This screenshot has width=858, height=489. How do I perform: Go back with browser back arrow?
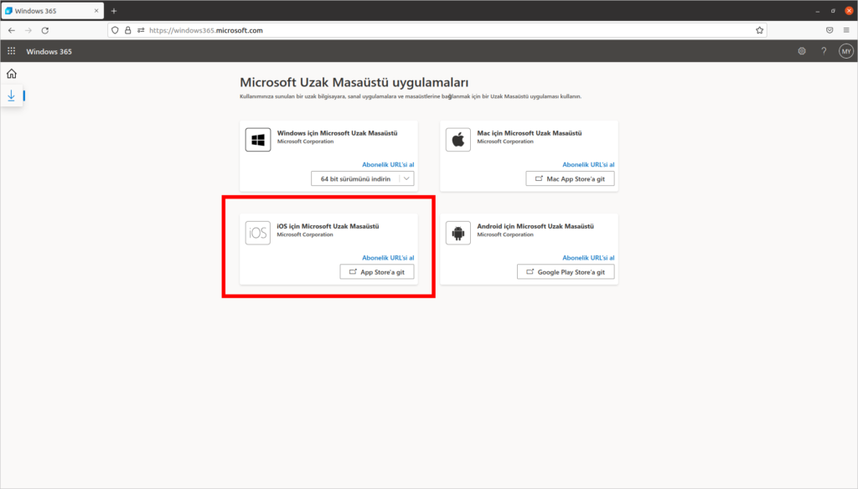(12, 31)
